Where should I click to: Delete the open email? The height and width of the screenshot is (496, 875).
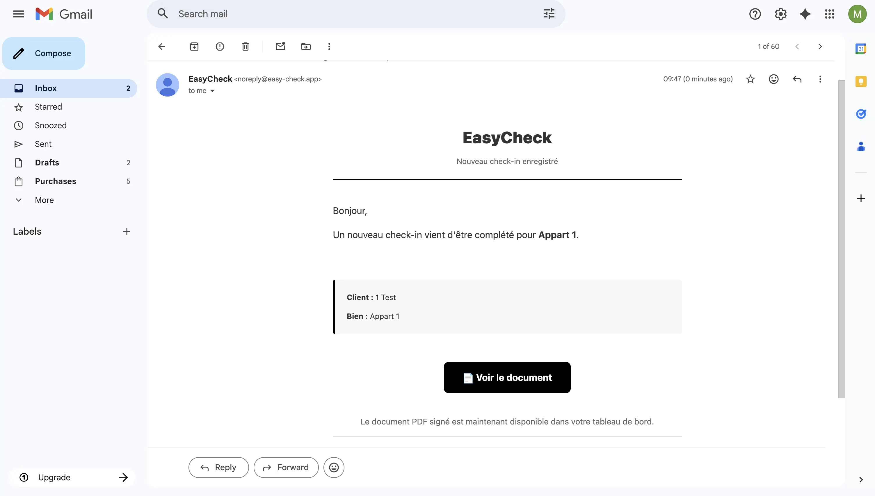(245, 46)
